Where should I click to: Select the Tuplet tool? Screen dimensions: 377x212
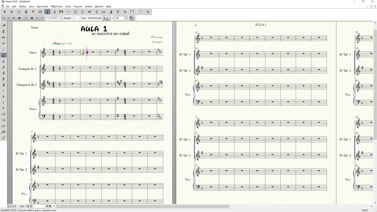[68, 12]
